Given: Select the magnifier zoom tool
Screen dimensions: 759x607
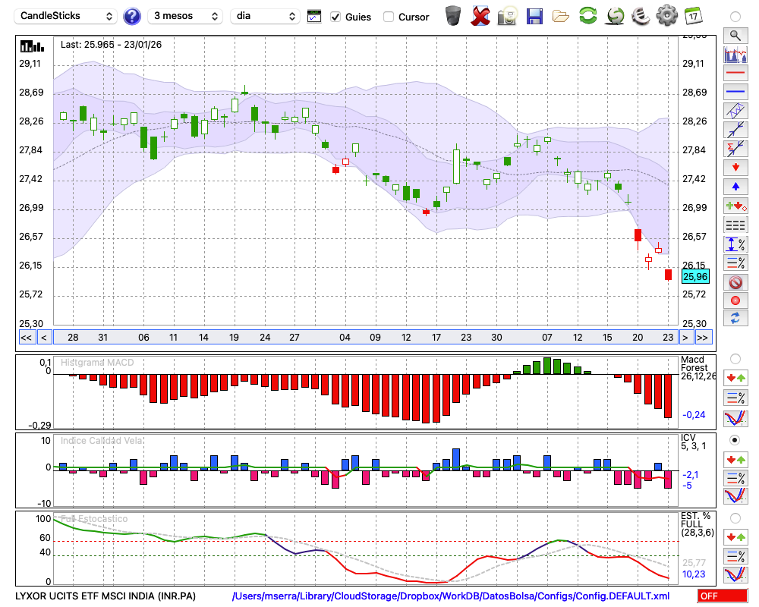Looking at the screenshot, I should pyautogui.click(x=735, y=35).
